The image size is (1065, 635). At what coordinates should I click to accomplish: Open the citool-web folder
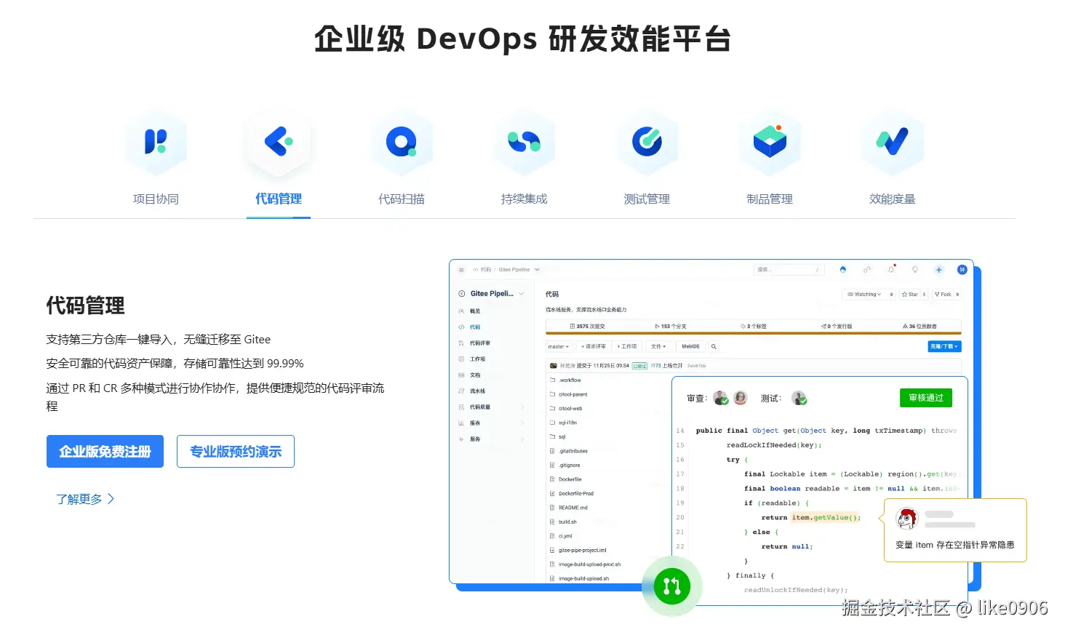tap(570, 409)
